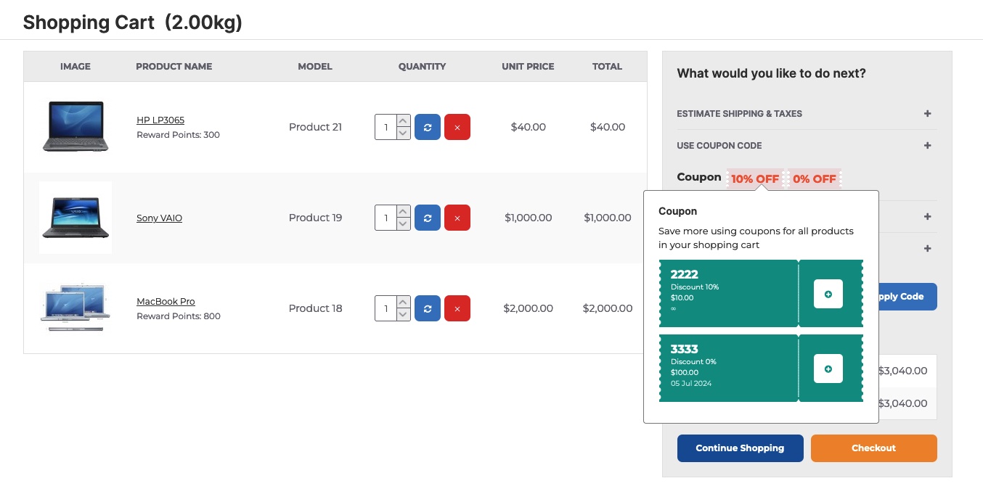Add coupon 3333 with its plus button

[x=828, y=369]
